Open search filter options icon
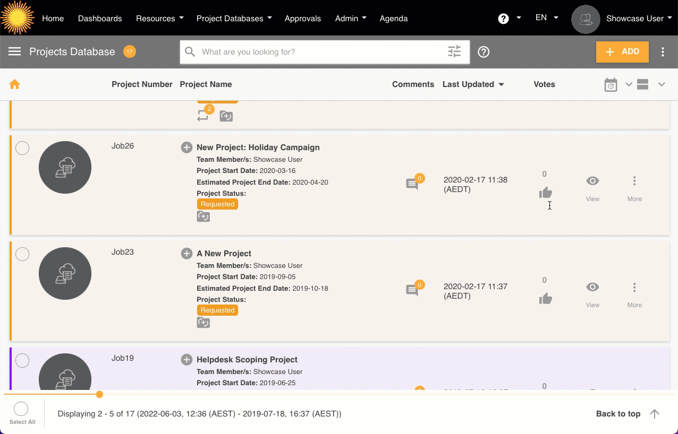This screenshot has height=434, width=678. [454, 51]
